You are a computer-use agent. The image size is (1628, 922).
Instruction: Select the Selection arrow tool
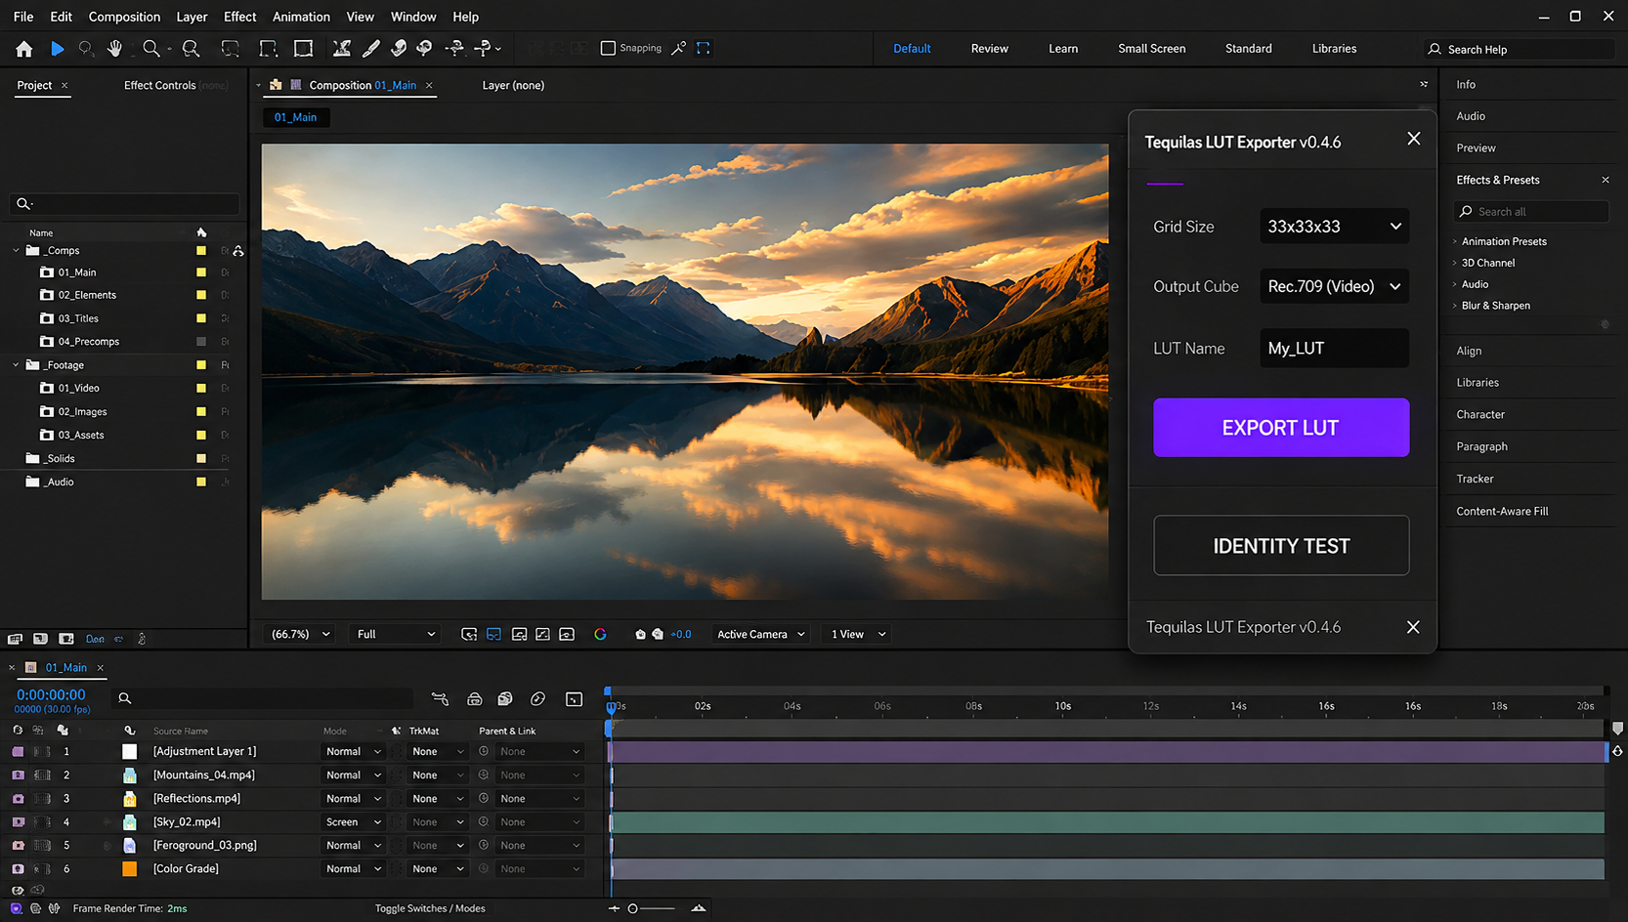57,48
